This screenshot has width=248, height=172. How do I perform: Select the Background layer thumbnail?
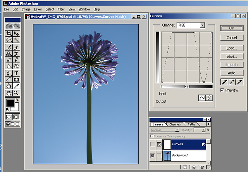(x=168, y=155)
